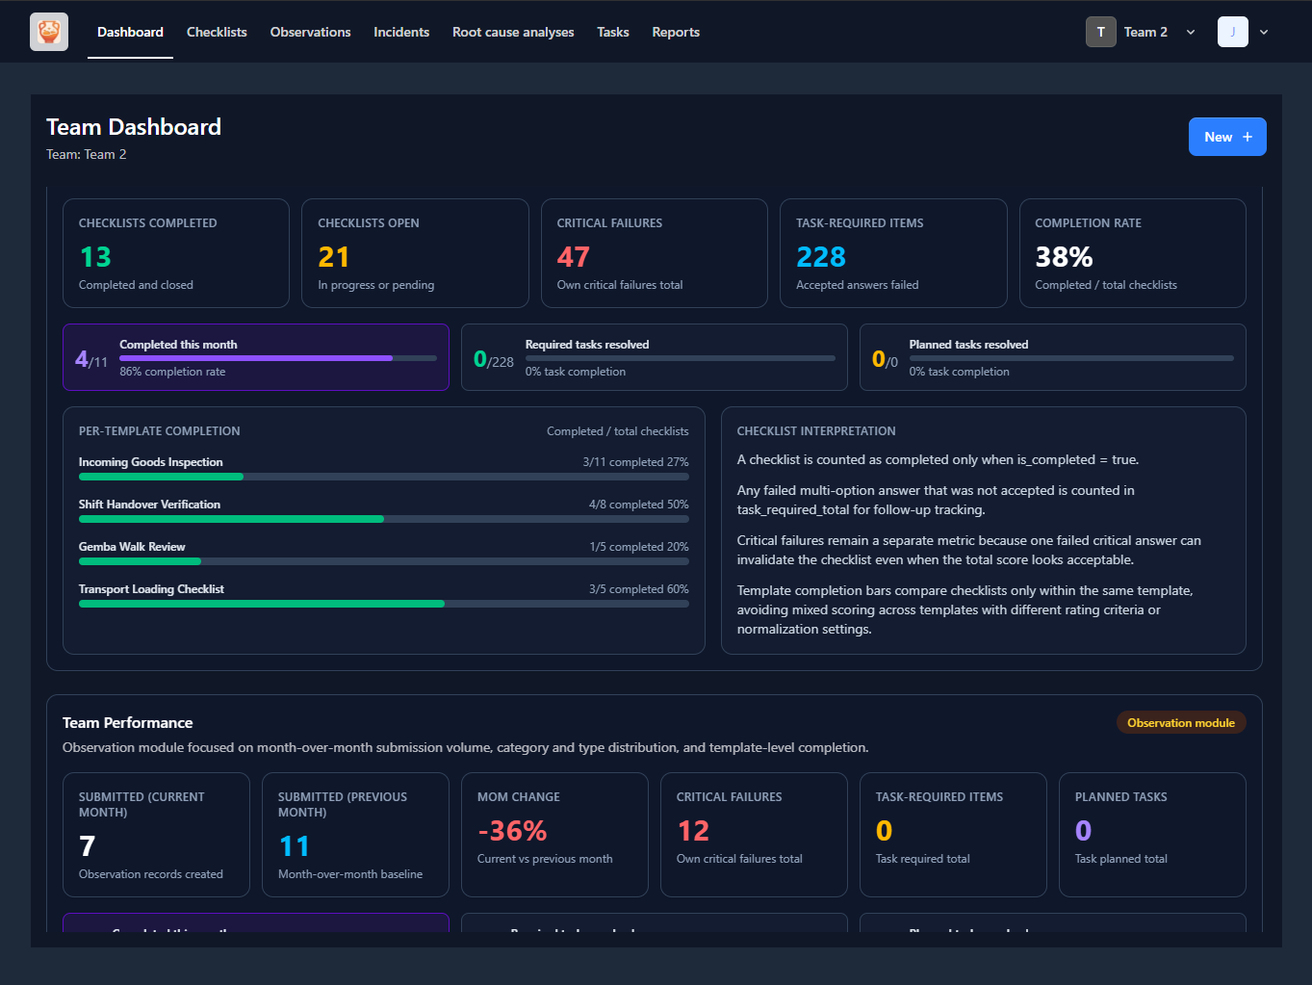Select Submitted (Previous Month) card
Image resolution: width=1312 pixels, height=985 pixels.
click(x=355, y=835)
